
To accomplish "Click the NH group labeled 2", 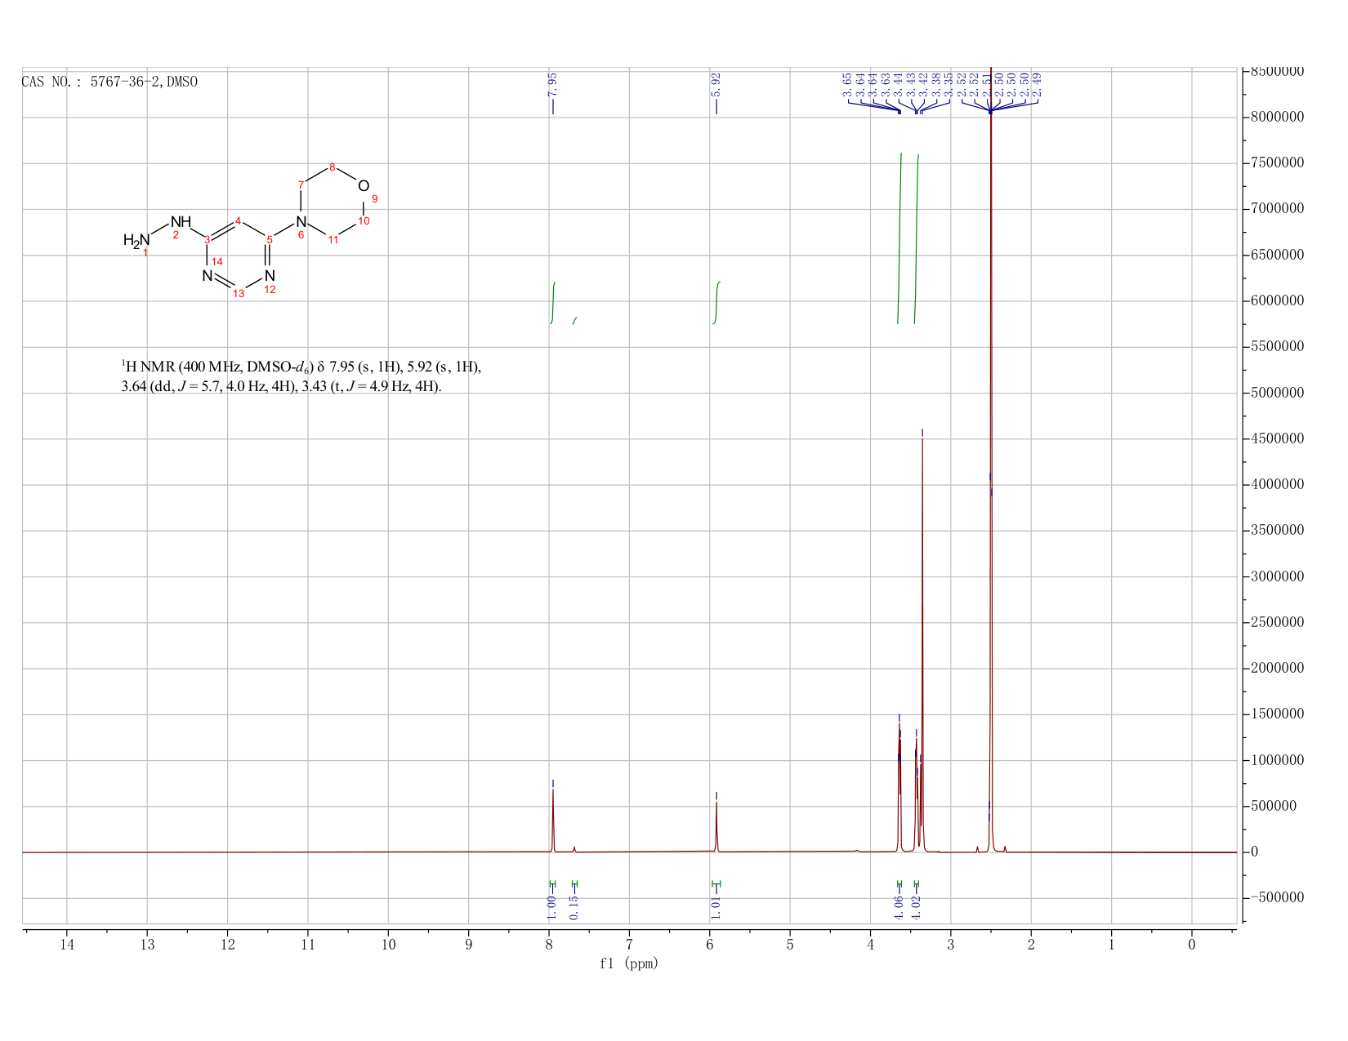I will click(181, 222).
